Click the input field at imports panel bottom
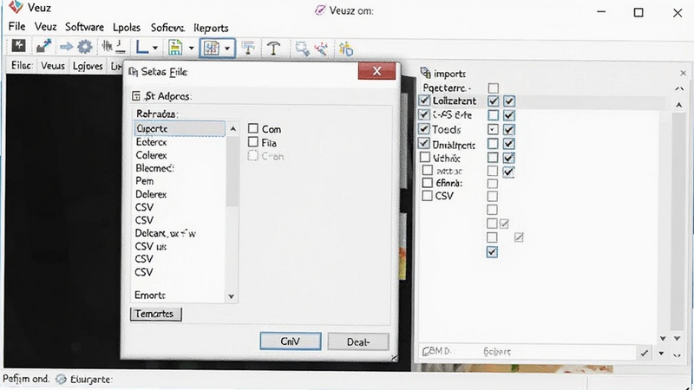The width and height of the screenshot is (694, 390). click(x=527, y=352)
